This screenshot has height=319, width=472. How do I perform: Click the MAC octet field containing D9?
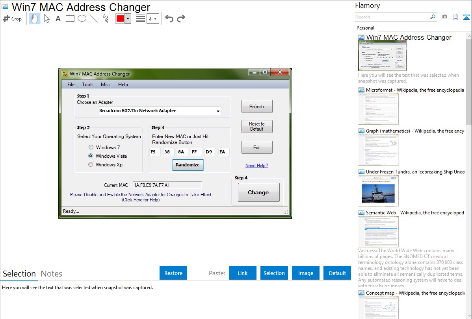coord(210,152)
